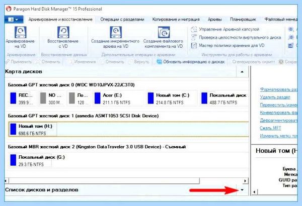302x206 pixels.
Task: Open Создание инкрементного архива на VD icon
Action: (x=116, y=32)
